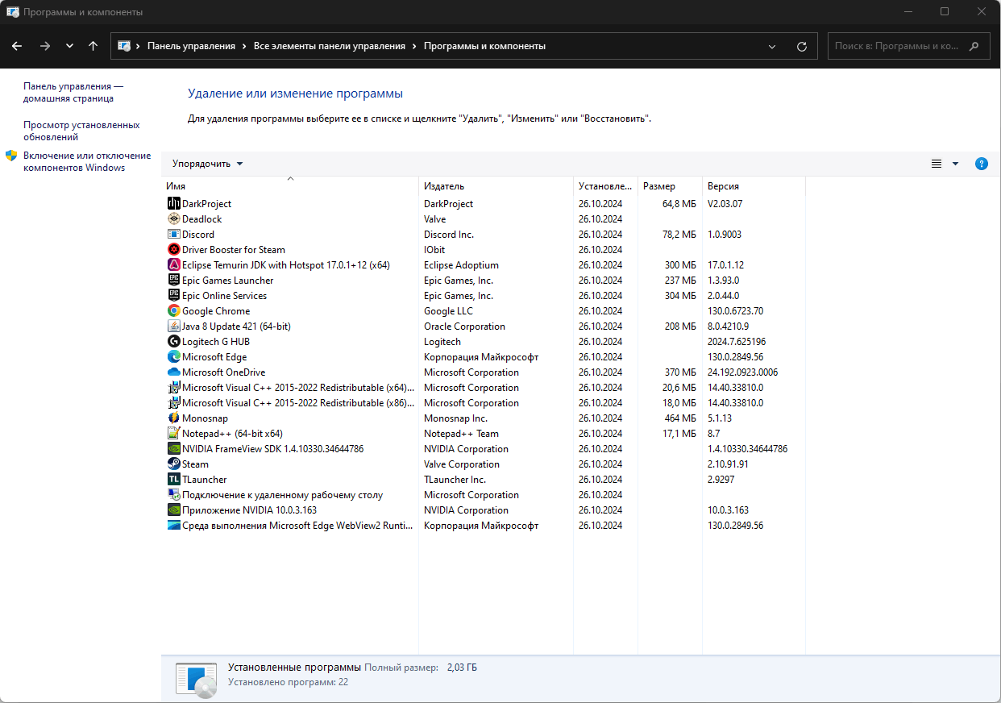Image resolution: width=1001 pixels, height=703 pixels.
Task: Select the Google LLC publisher cell
Action: point(448,311)
